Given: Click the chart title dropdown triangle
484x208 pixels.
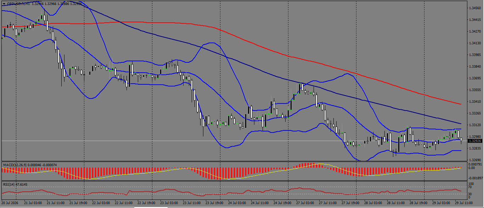Looking at the screenshot, I should pyautogui.click(x=4, y=3).
